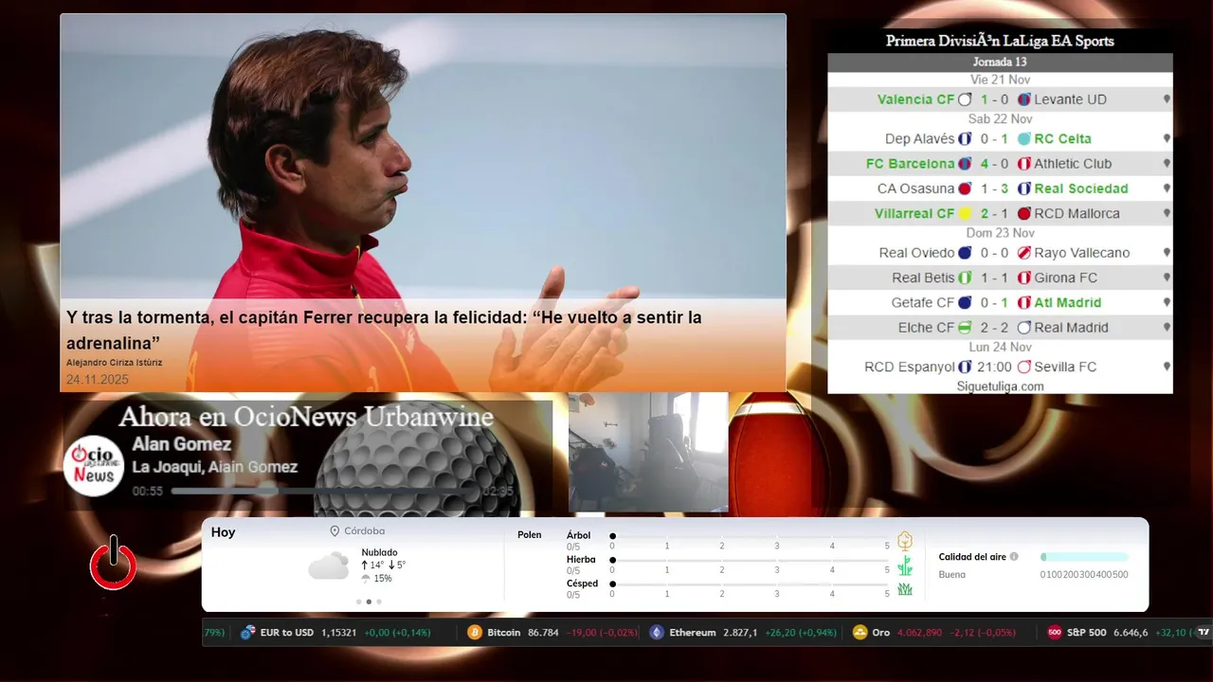Click the RC Celta crest
Viewport: 1213px width, 682px height.
(1023, 139)
